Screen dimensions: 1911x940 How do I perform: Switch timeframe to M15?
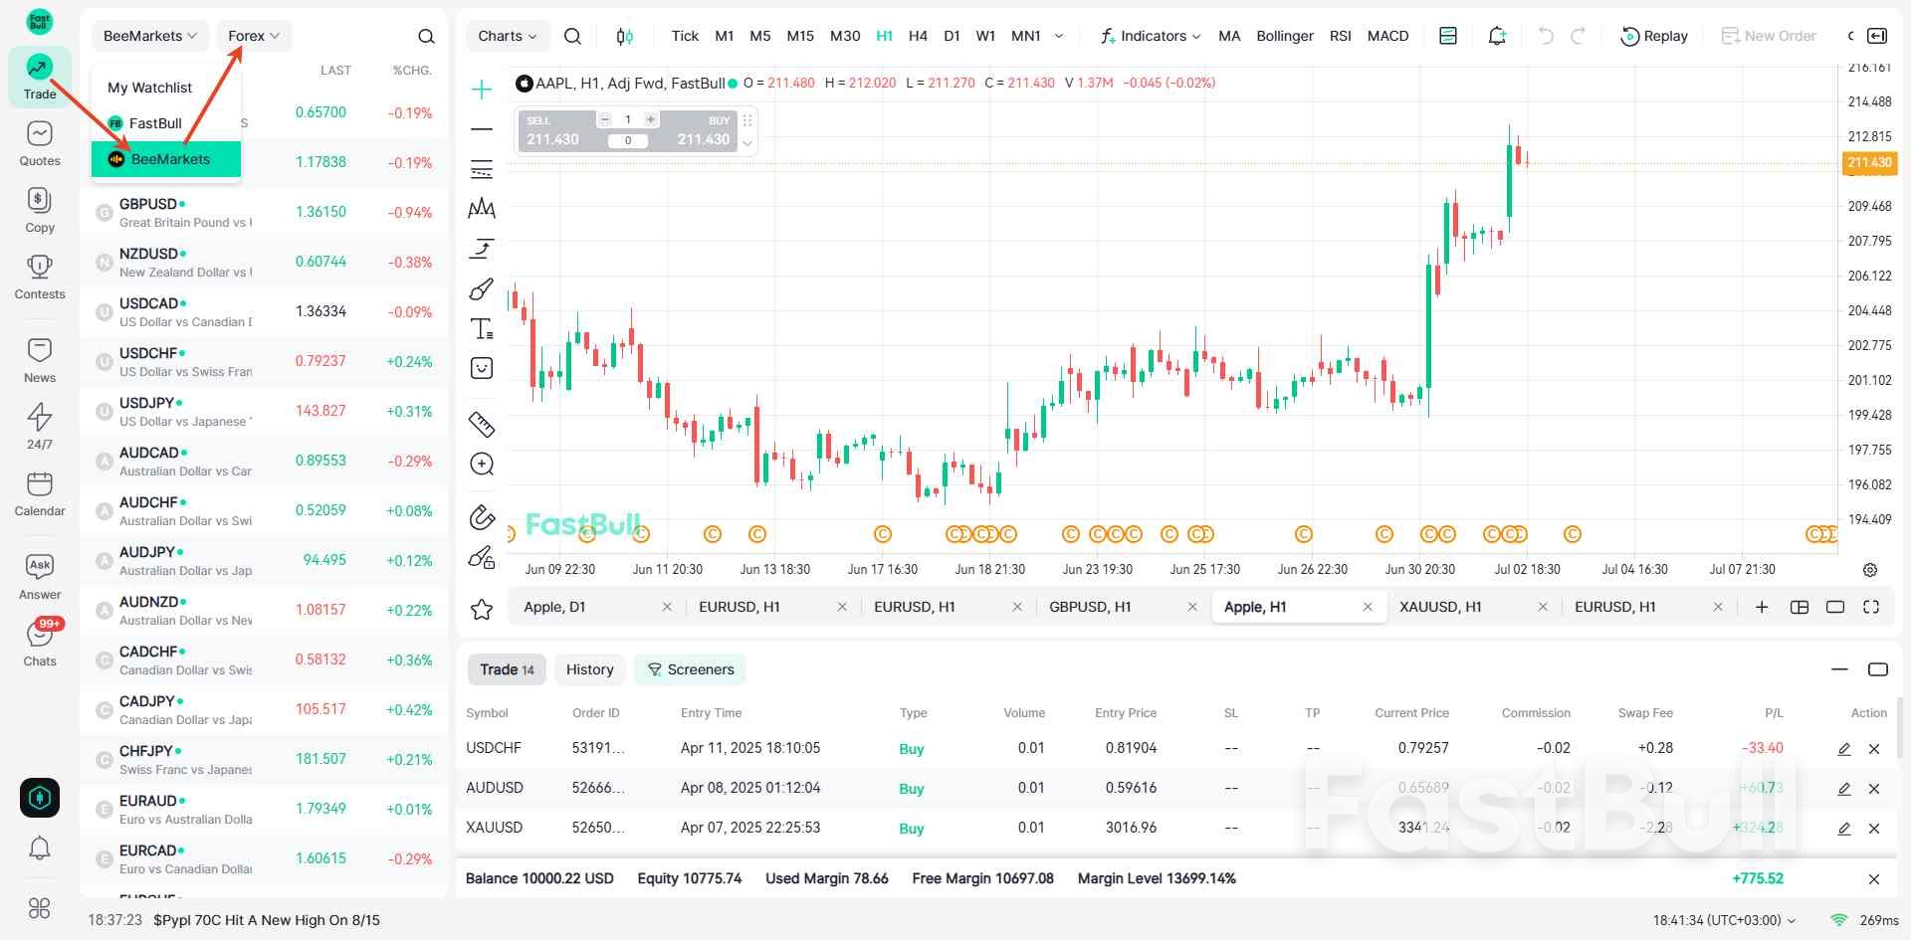coord(800,35)
